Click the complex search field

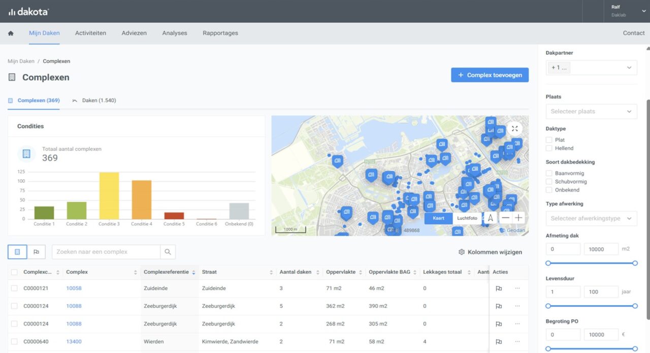click(106, 252)
